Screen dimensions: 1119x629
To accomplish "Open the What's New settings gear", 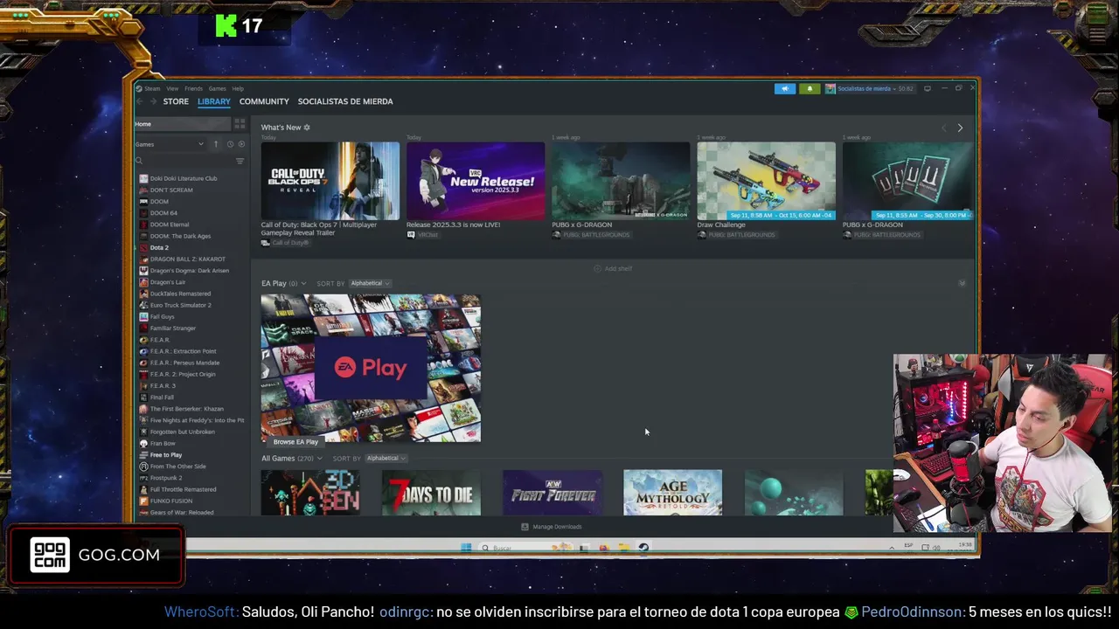I will point(307,128).
